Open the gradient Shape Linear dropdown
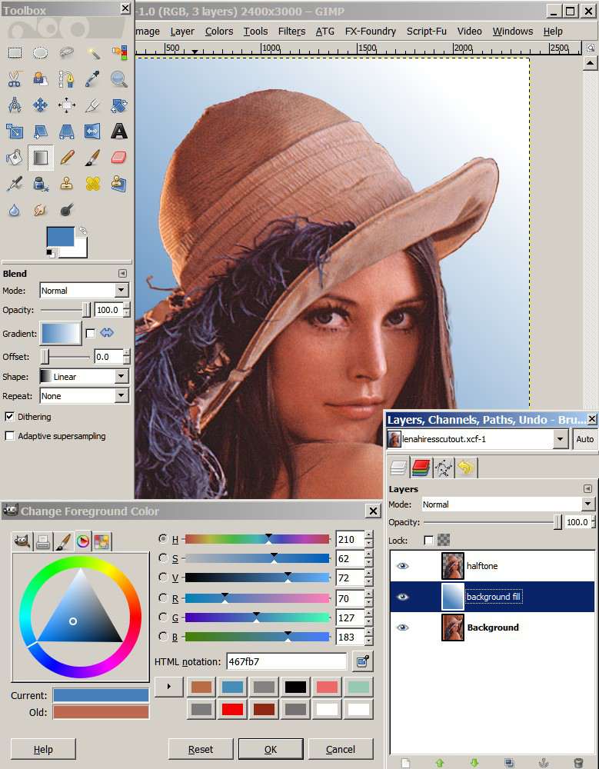 [x=84, y=376]
